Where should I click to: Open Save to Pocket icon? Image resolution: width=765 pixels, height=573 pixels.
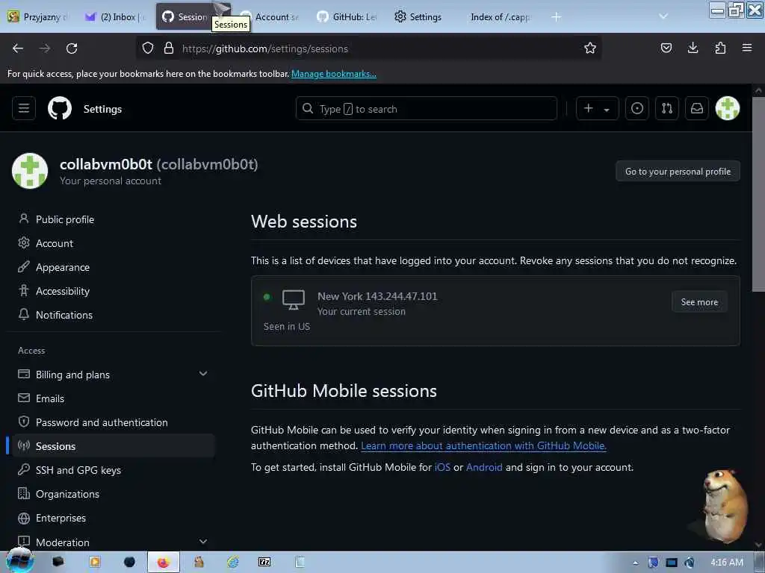tap(666, 48)
